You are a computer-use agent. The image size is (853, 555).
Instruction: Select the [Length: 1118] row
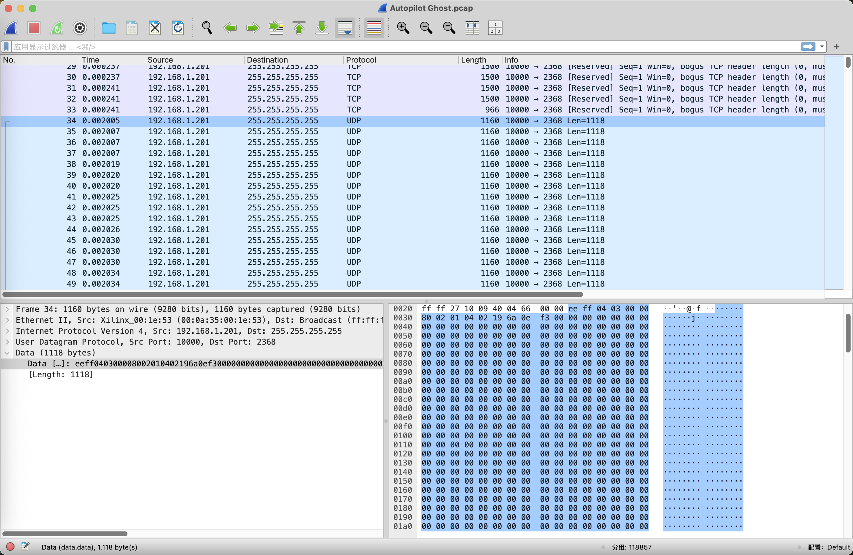[x=192, y=375]
